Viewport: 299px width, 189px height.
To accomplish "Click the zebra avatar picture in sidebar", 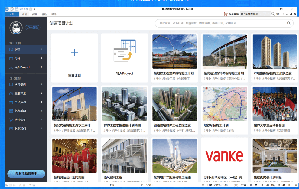I will (x=16, y=28).
